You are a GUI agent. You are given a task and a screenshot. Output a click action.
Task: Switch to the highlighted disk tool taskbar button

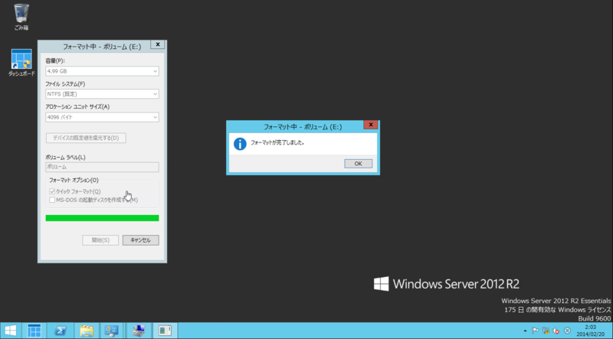click(165, 331)
